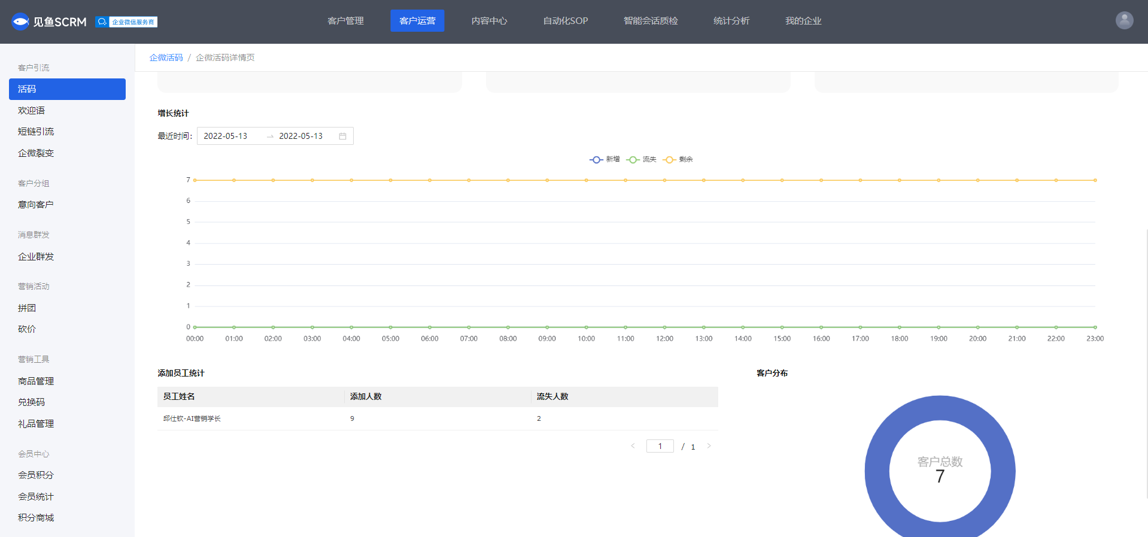Click the 12:00 point on 剩余 line
Screen dimensions: 1148x537
pyautogui.click(x=664, y=180)
